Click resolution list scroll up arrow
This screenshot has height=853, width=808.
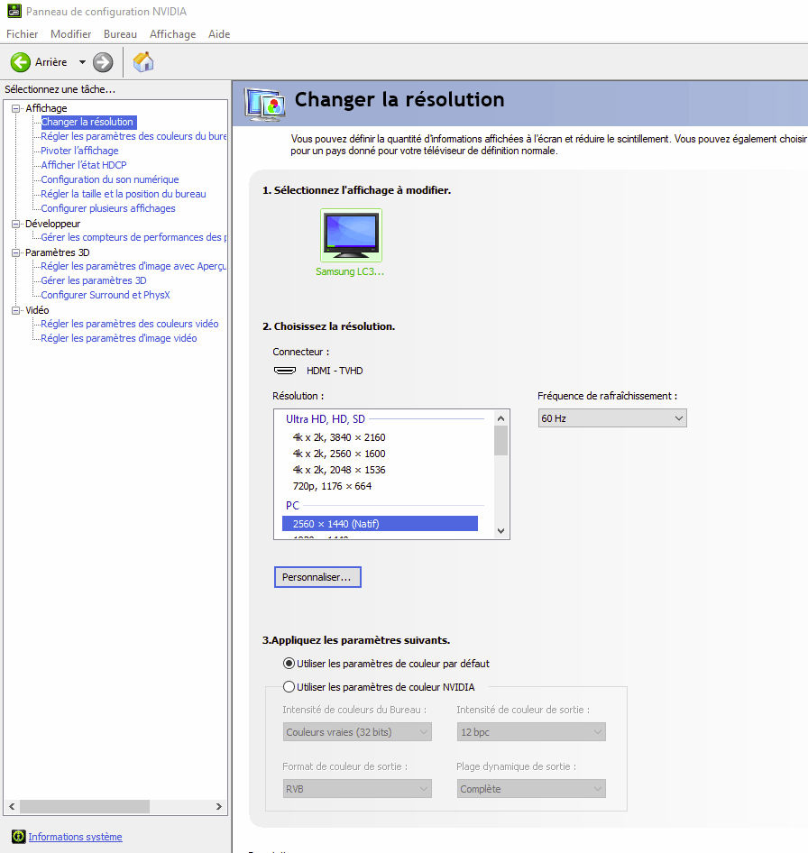(x=500, y=418)
